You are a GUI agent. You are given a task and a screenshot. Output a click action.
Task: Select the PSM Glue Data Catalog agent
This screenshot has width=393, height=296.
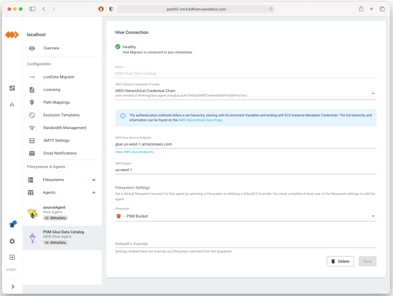[62, 238]
